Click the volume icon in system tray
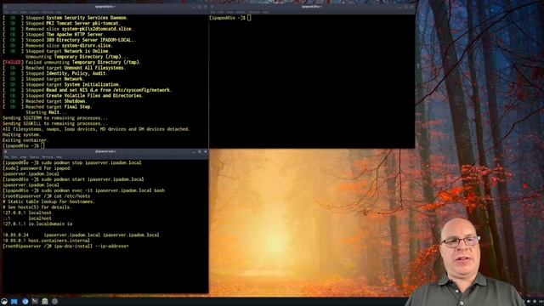Image resolution: width=544 pixels, height=306 pixels. coord(529,302)
